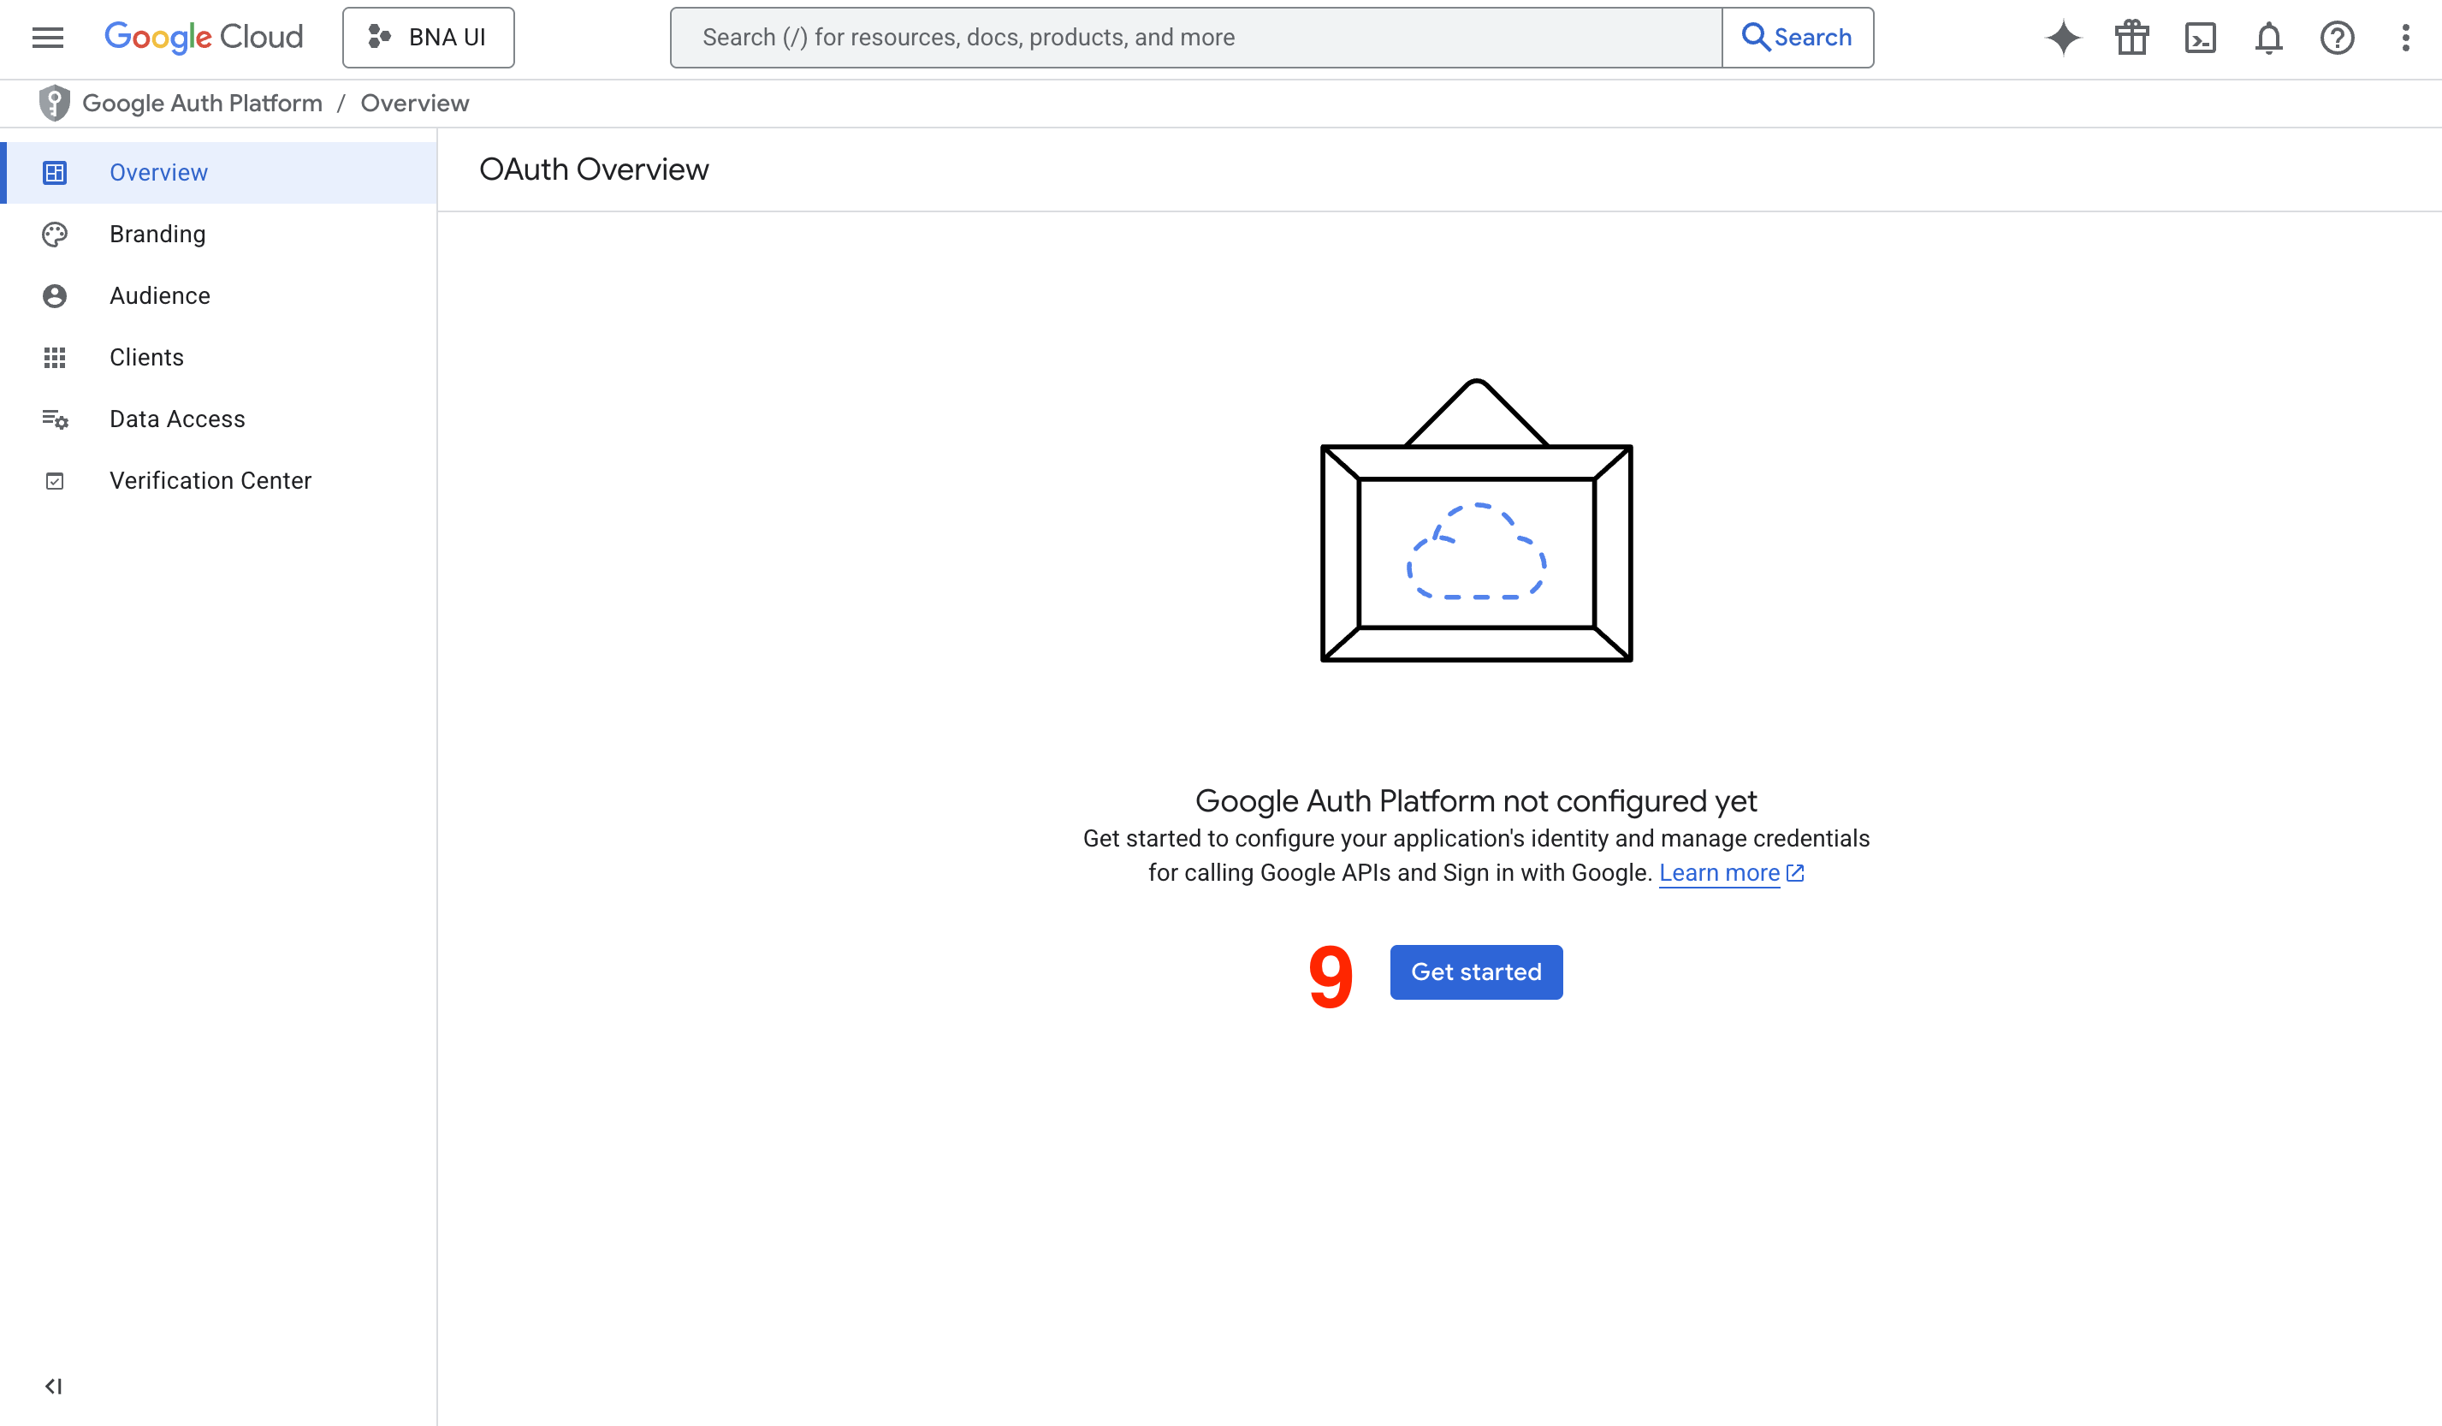Follow the Learn more link
2442x1426 pixels.
1719,872
